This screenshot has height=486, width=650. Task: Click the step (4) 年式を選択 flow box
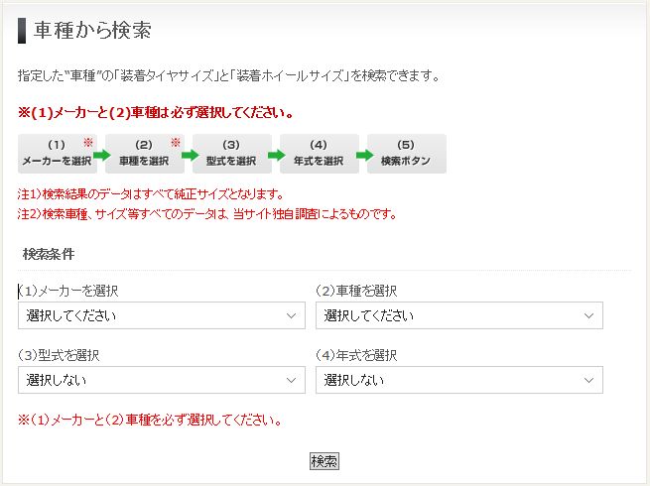319,154
